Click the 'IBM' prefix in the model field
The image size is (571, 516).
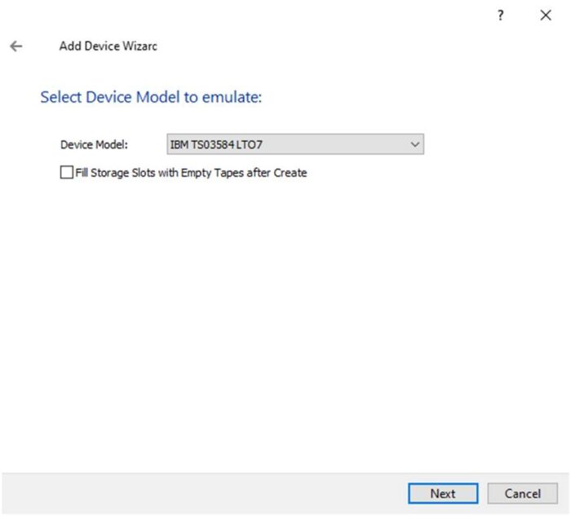(x=179, y=144)
